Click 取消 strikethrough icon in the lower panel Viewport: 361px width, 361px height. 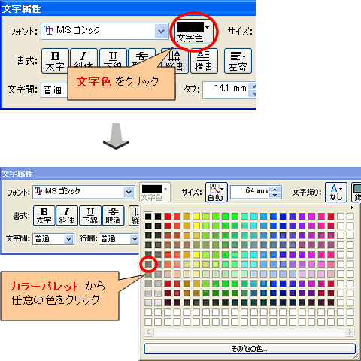pyautogui.click(x=114, y=216)
